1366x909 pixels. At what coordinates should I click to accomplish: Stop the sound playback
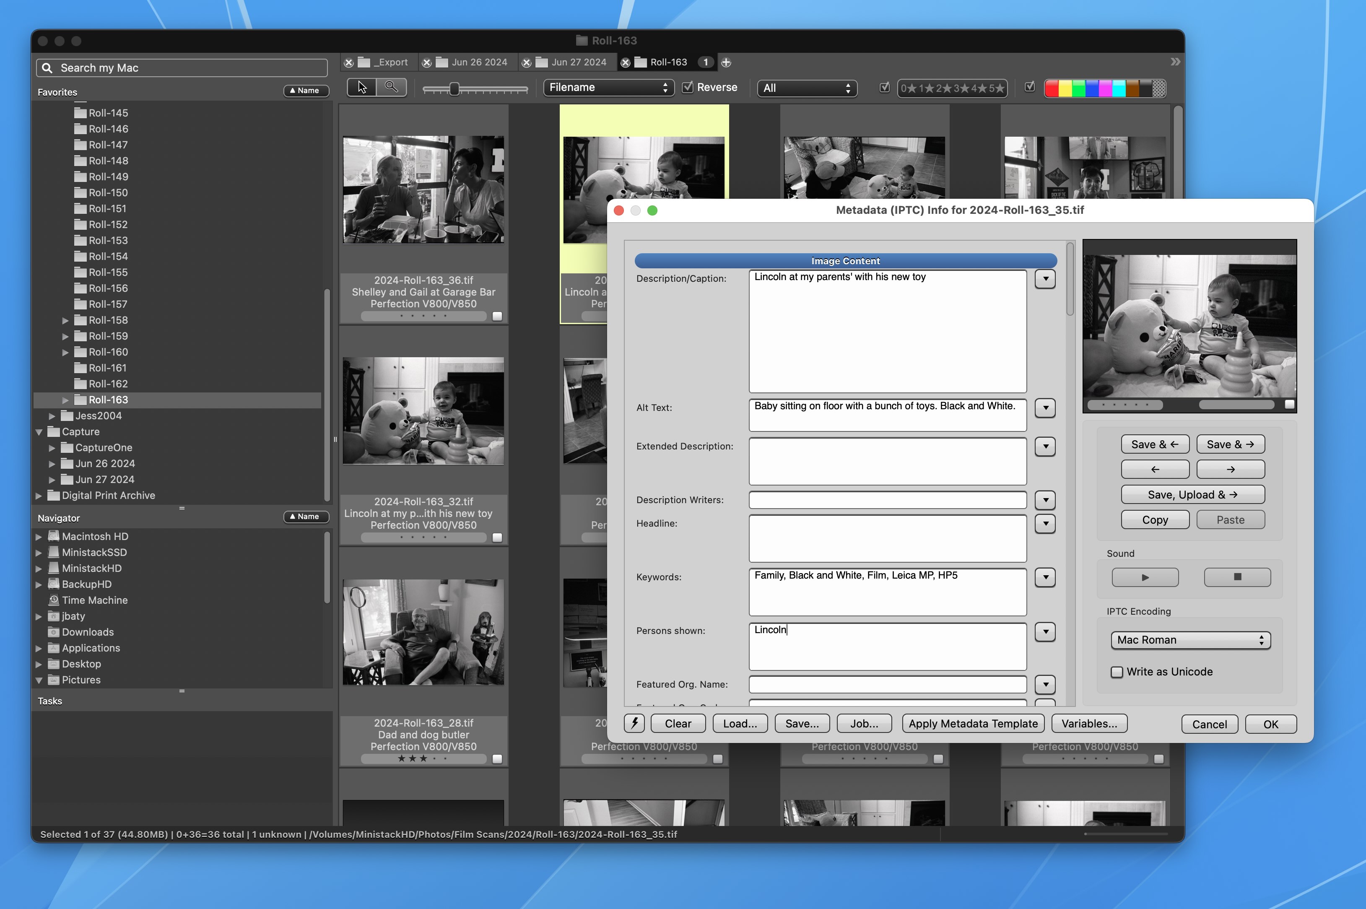(x=1237, y=577)
